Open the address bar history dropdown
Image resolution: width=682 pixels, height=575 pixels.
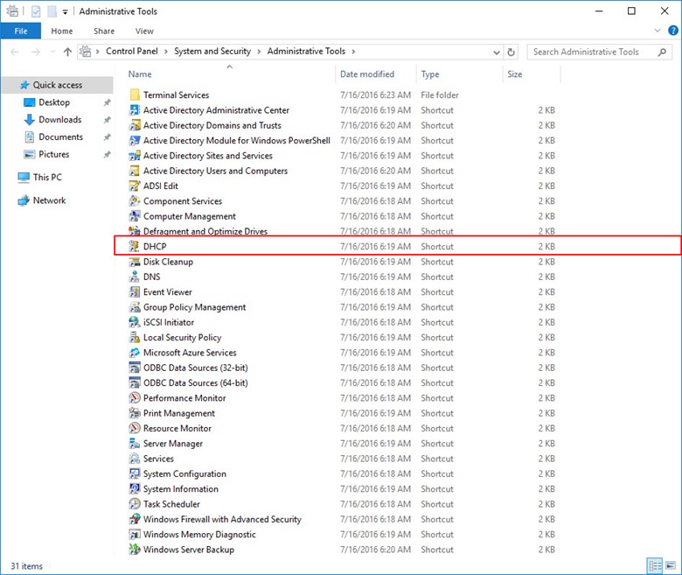(x=498, y=52)
